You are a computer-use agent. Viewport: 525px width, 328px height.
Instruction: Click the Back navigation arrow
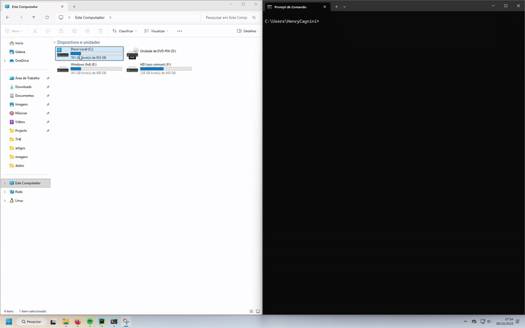(7, 17)
